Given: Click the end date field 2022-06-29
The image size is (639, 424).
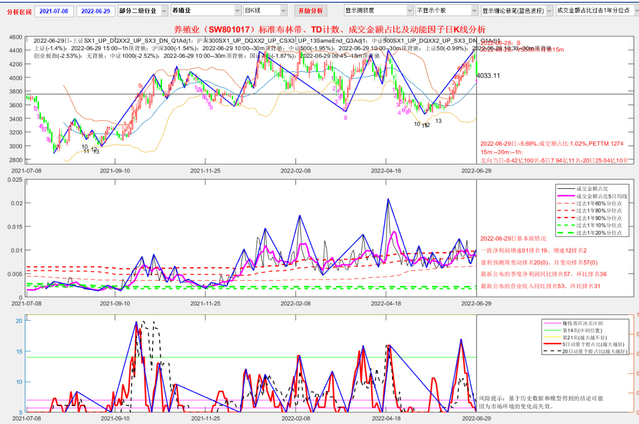Looking at the screenshot, I should 95,11.
